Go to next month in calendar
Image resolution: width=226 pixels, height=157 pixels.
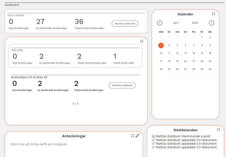[x=212, y=23]
